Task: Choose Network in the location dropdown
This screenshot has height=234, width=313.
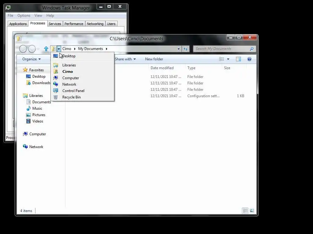Action: click(69, 84)
